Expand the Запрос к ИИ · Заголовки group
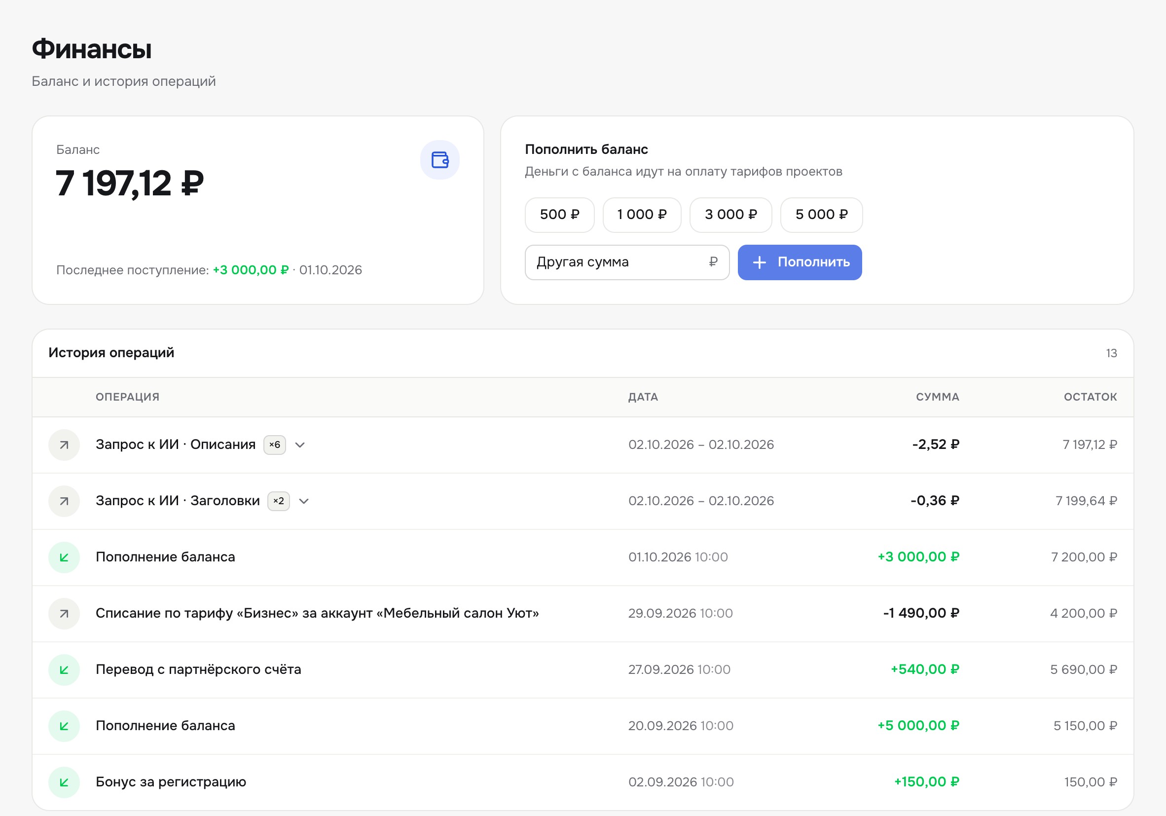 click(304, 501)
